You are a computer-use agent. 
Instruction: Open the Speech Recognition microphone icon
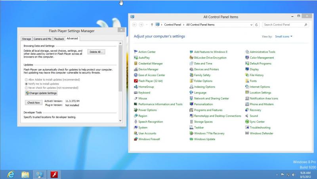136,122
